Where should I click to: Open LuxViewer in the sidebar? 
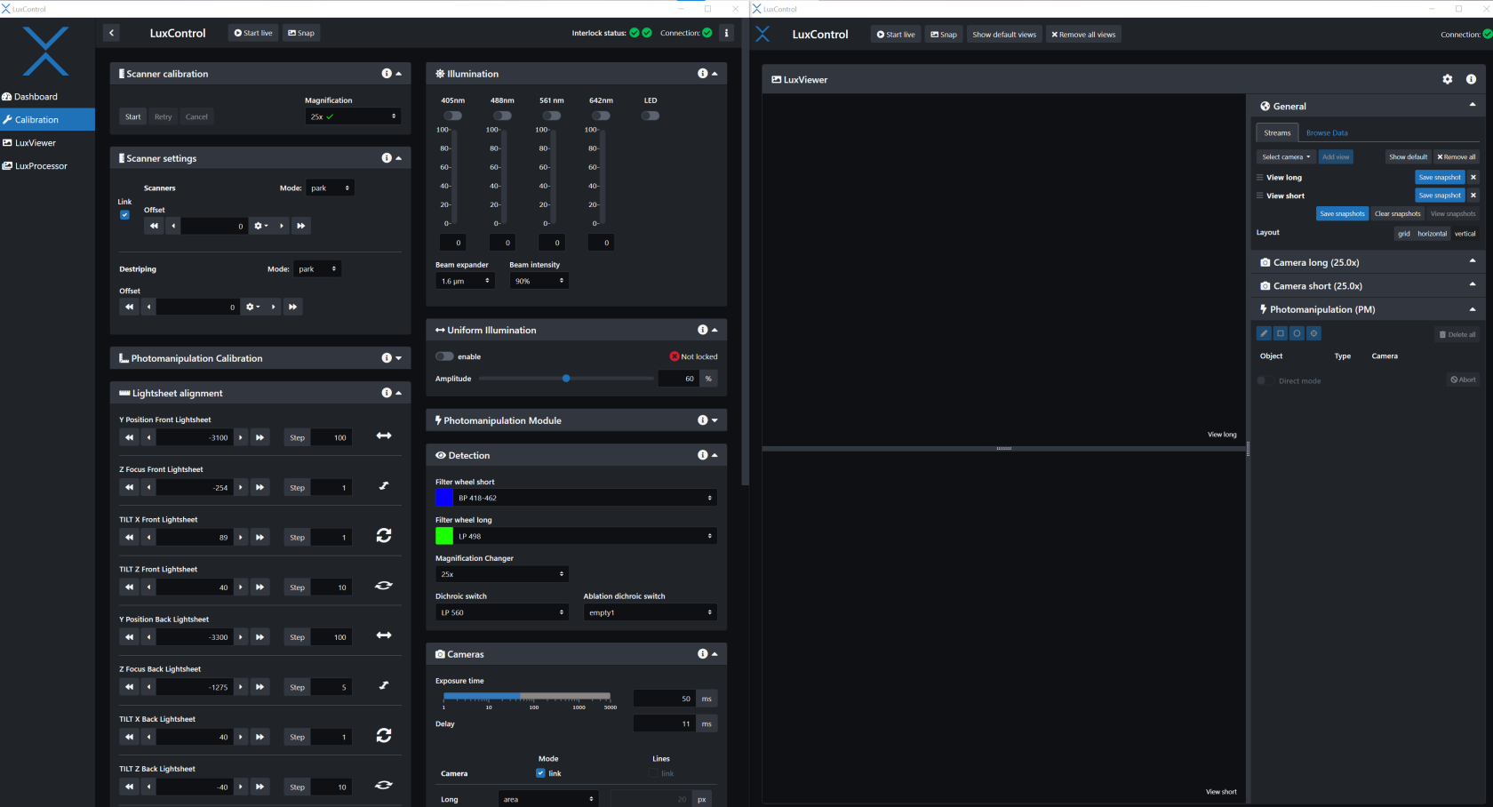(x=36, y=142)
